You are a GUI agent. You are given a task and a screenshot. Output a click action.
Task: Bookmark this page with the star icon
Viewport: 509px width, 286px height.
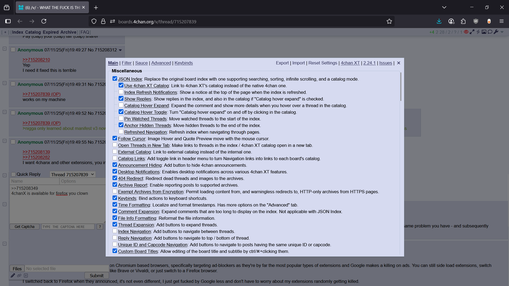click(x=389, y=21)
